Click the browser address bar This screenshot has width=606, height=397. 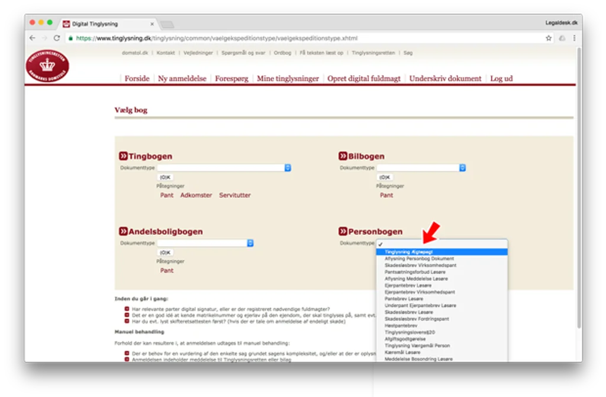click(x=305, y=38)
